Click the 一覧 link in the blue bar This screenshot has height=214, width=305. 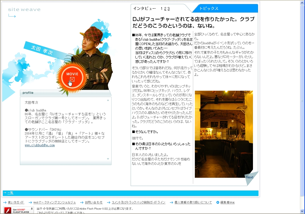[x=10, y=193]
